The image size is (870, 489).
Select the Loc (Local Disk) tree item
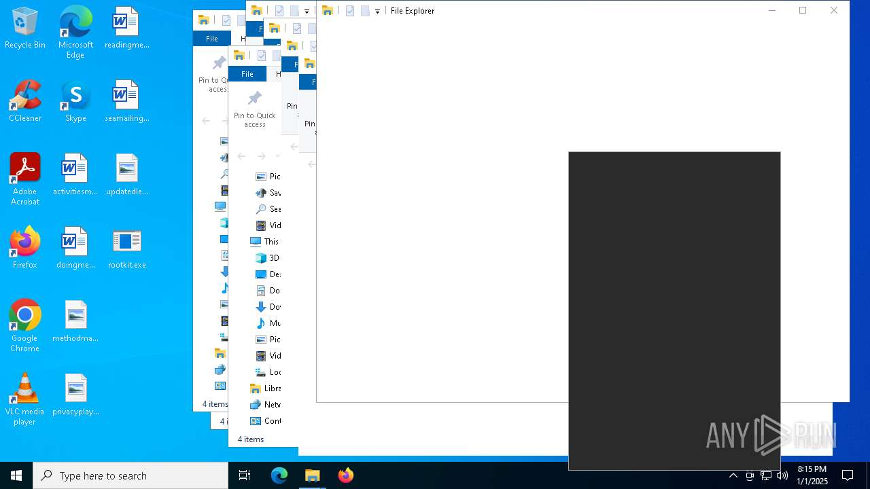[268, 372]
